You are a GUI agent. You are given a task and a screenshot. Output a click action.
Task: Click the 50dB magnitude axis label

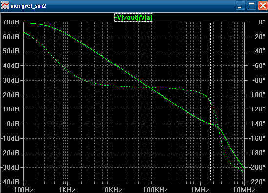pos(11,51)
